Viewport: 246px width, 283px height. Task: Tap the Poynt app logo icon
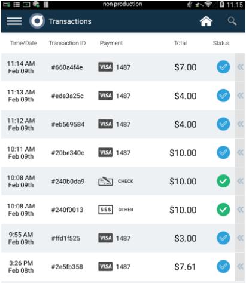point(37,21)
